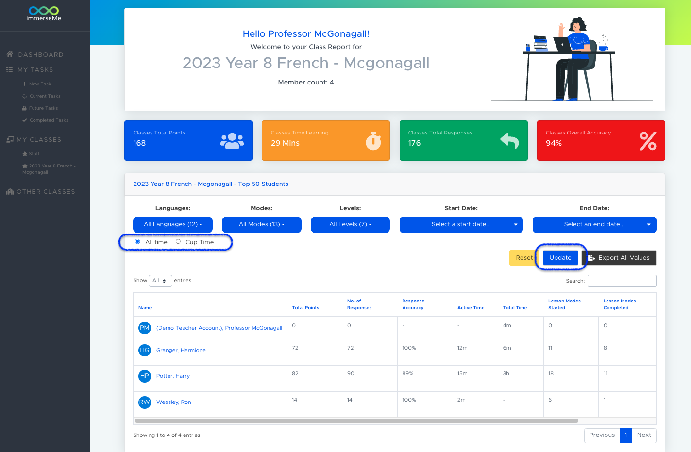Screen dimensions: 691x452
Task: Click the teacher at desk illustration
Action: click(572, 59)
